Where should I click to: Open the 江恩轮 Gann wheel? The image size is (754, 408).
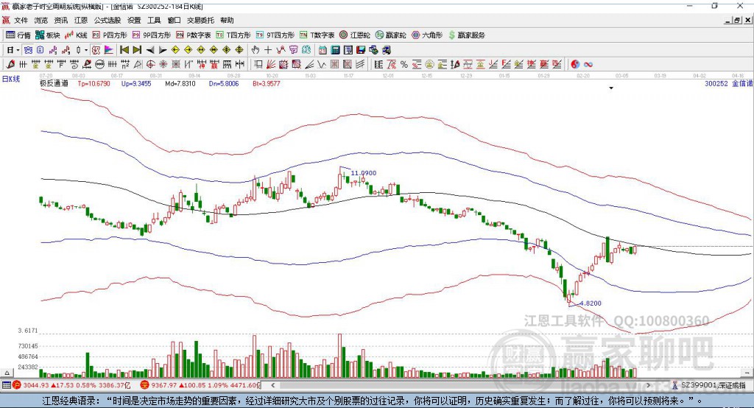[x=355, y=35]
